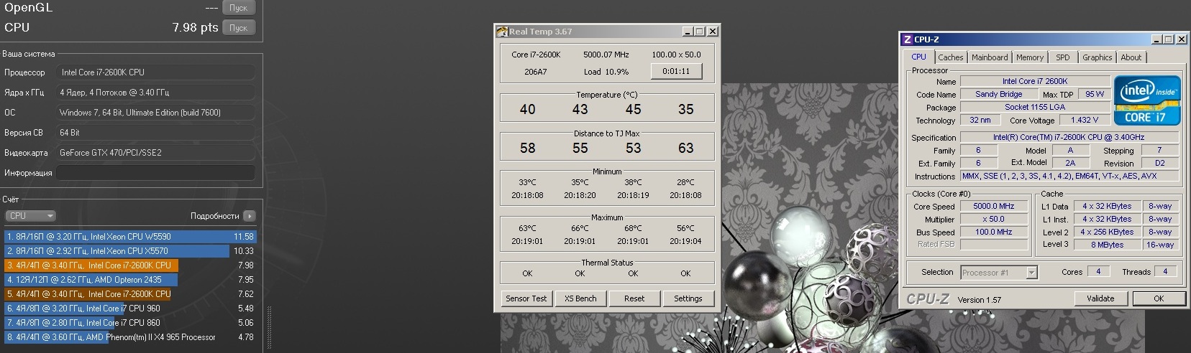Select ranking row Intel Core i7 CPU 860

129,323
